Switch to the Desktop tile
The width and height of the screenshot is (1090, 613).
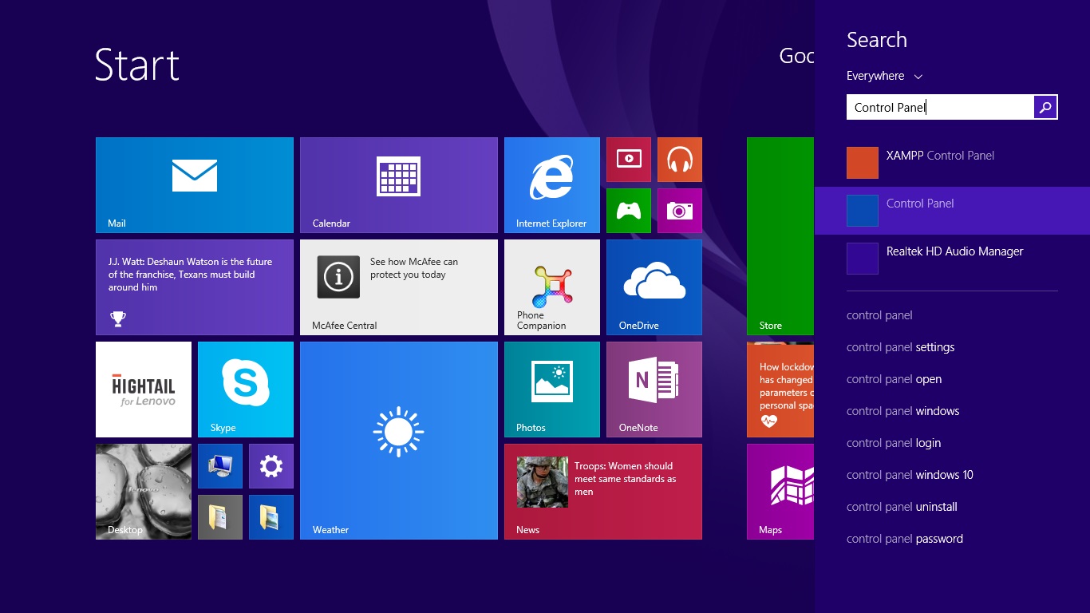click(x=144, y=492)
